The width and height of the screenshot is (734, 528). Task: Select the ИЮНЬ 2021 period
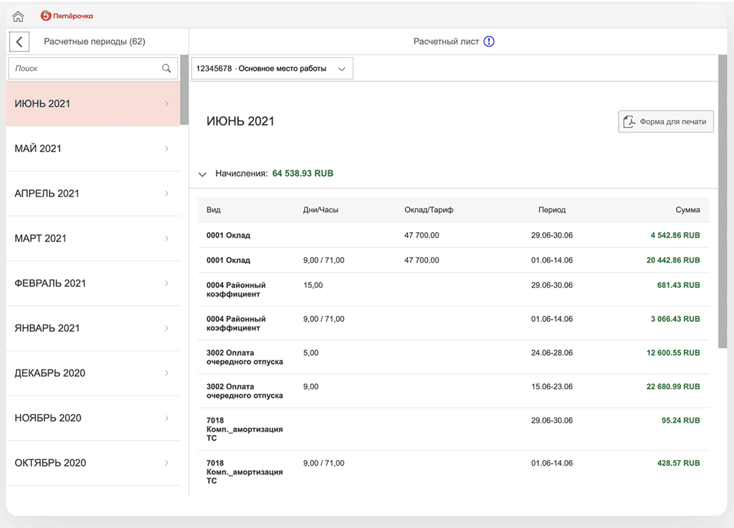point(92,104)
